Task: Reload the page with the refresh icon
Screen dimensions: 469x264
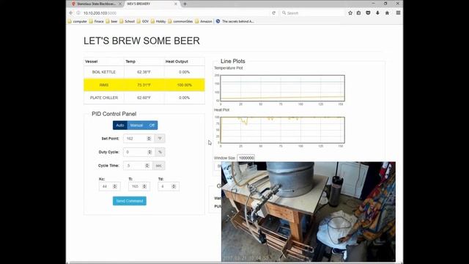Action: tap(273, 13)
